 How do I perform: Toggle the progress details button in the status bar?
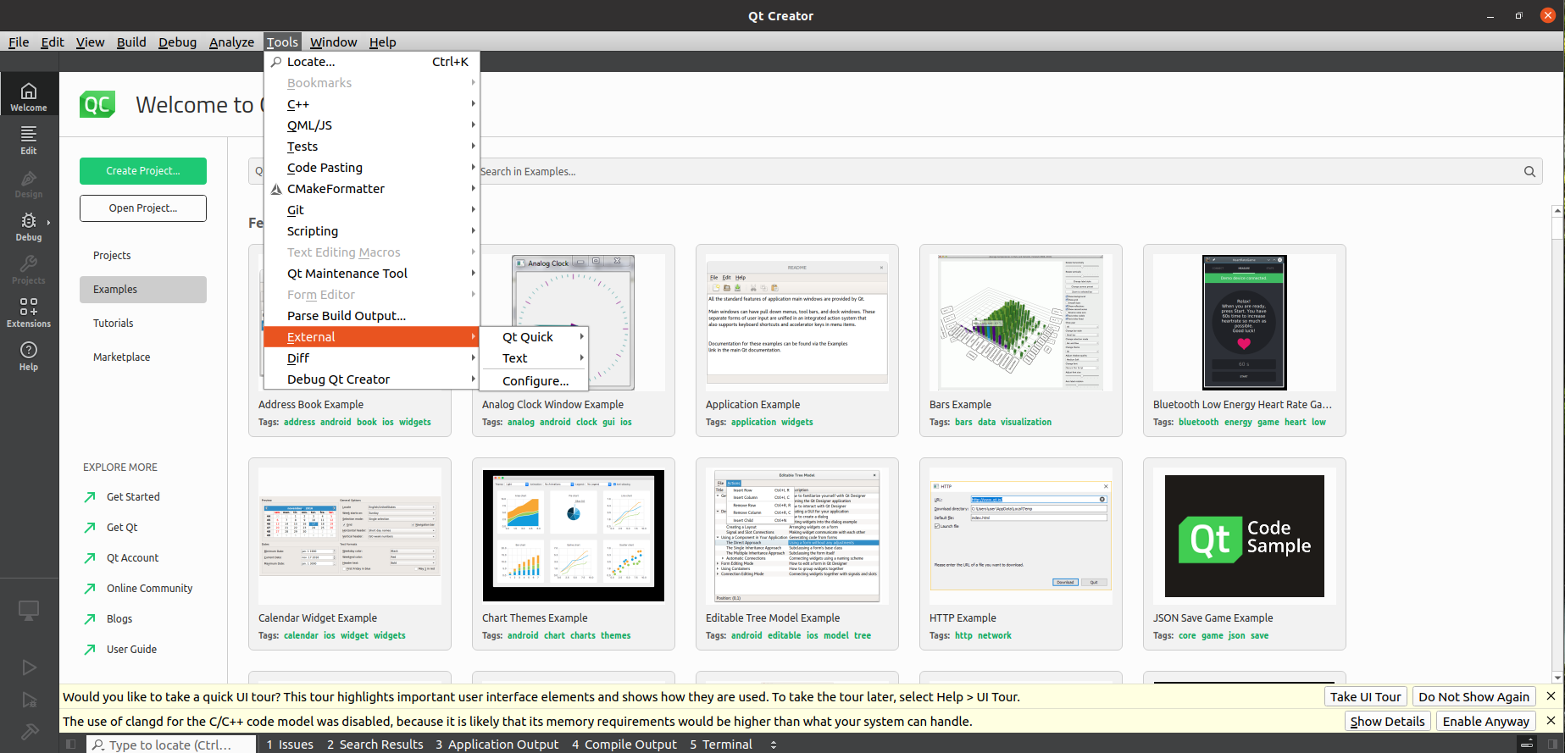(1527, 745)
